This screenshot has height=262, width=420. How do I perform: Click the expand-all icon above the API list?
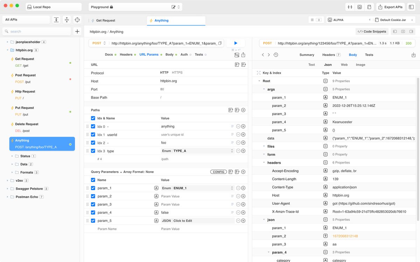pyautogui.click(x=56, y=20)
